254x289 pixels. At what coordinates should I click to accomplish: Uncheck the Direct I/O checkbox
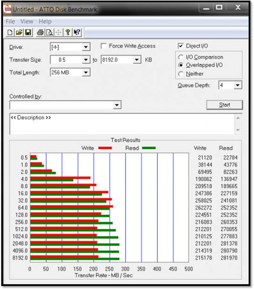[x=181, y=46]
